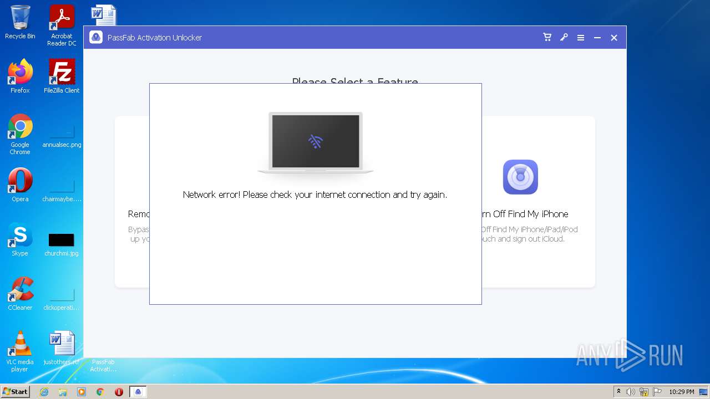
Task: Open the justothers.rtf document
Action: click(62, 348)
